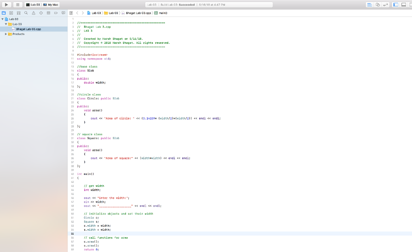
Task: Switch to the Assistant editor
Action: [378, 4]
